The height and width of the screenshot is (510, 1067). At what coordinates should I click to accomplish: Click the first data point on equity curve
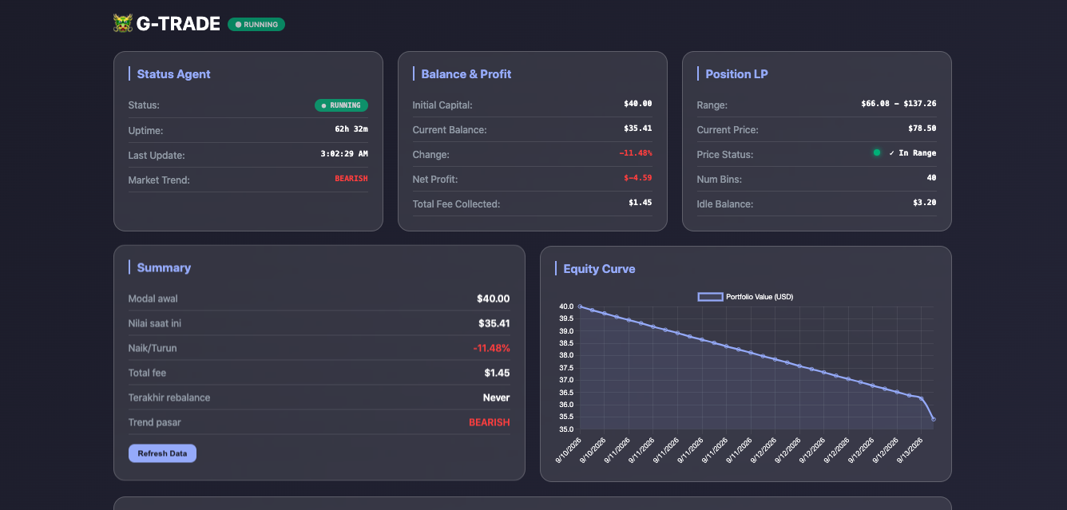(580, 306)
